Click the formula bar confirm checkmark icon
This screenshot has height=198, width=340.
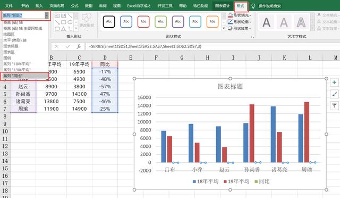click(x=67, y=46)
